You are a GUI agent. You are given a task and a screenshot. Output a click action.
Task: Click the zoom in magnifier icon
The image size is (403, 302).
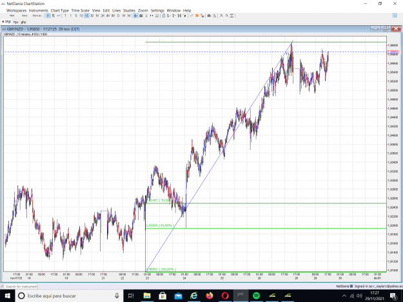(x=221, y=15)
